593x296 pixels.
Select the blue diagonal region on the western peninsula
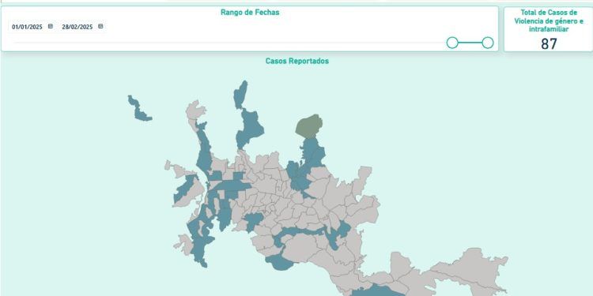[185, 188]
